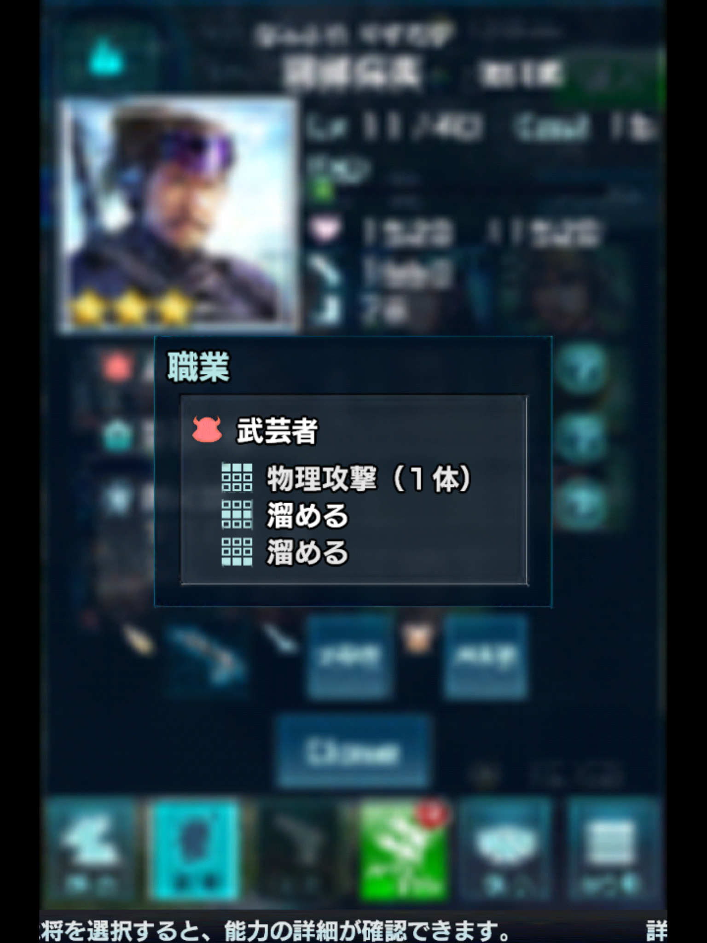Open the cyan helmet tab in bottom bar

pyautogui.click(x=195, y=850)
